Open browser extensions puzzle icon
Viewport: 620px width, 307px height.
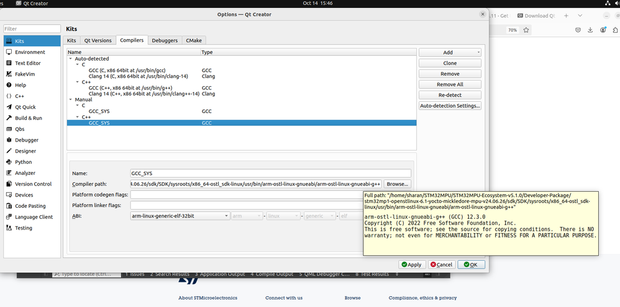(x=615, y=30)
